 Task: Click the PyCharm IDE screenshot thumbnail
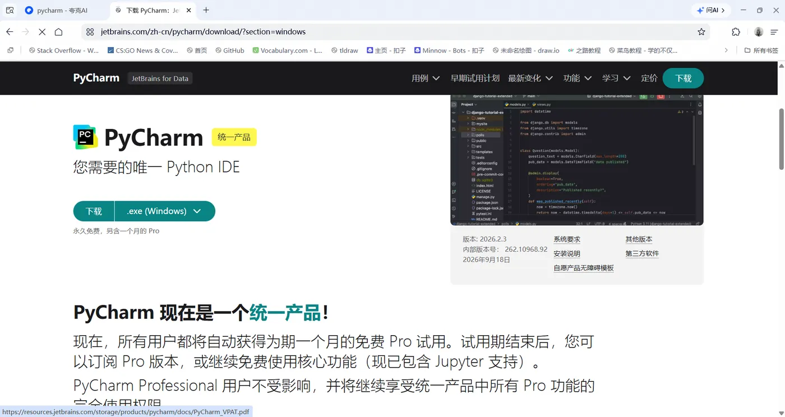point(577,160)
